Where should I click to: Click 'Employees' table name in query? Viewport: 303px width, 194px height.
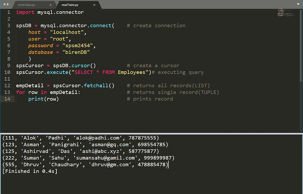(x=131, y=72)
